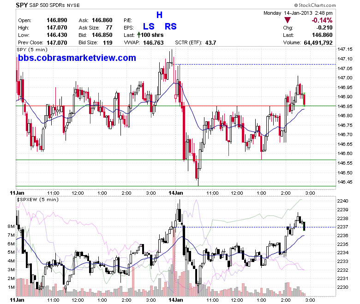The image size is (360, 304).
Task: Click the $SPXEW (5 min) chart label
Action: tap(38, 199)
